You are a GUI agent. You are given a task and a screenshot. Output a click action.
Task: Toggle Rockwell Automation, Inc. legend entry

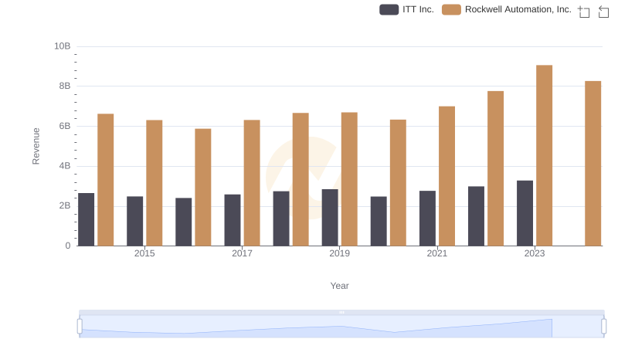(518, 9)
